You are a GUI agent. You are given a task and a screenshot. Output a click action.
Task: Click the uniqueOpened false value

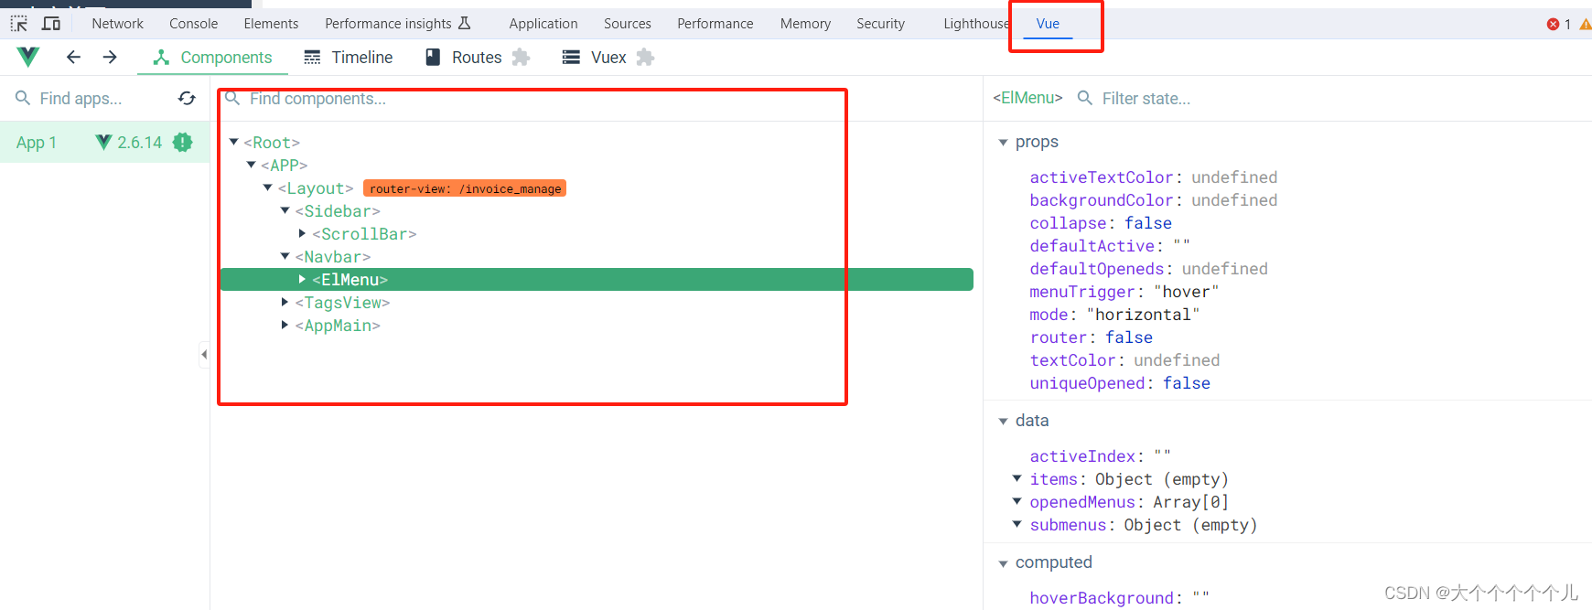[x=1187, y=383]
